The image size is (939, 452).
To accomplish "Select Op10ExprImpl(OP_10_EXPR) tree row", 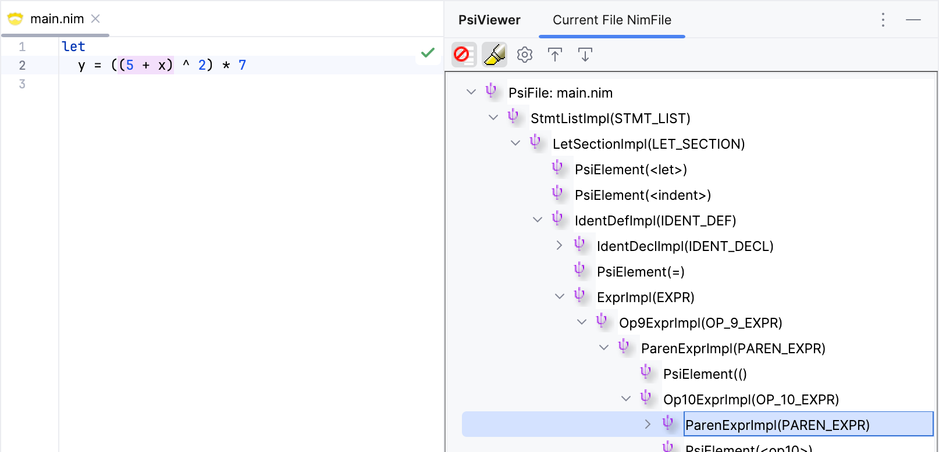I will point(751,400).
